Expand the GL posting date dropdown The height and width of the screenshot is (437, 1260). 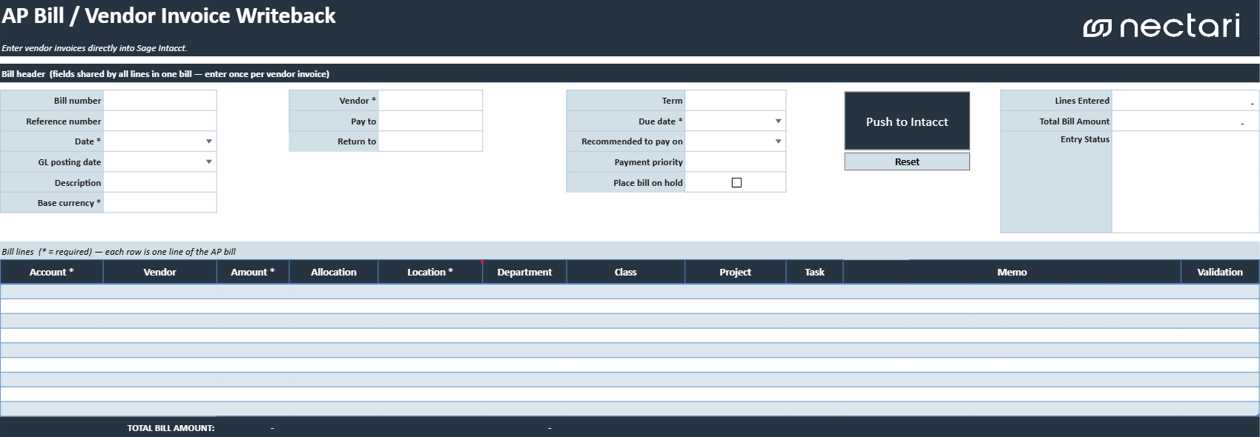coord(209,162)
